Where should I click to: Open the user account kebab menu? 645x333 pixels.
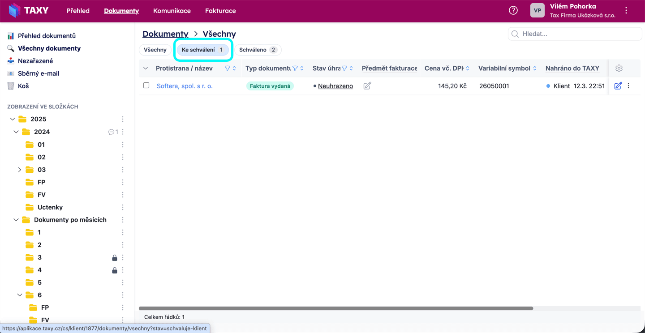[626, 11]
